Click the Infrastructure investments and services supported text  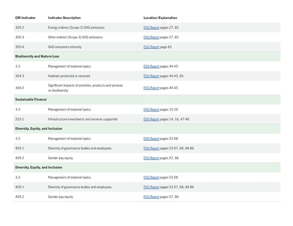(82, 119)
